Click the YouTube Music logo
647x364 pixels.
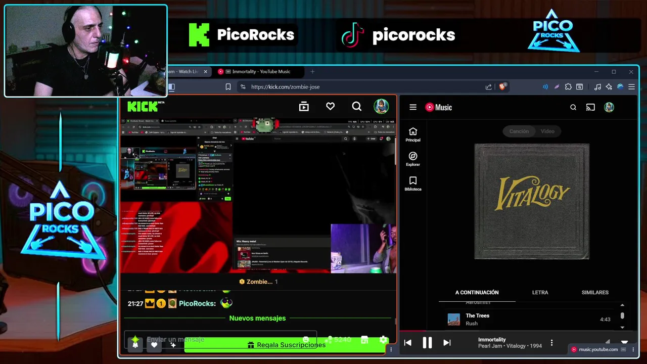coord(438,107)
